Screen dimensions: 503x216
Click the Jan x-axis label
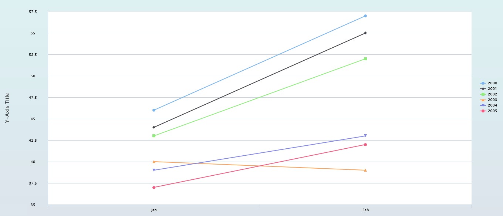[x=154, y=210]
